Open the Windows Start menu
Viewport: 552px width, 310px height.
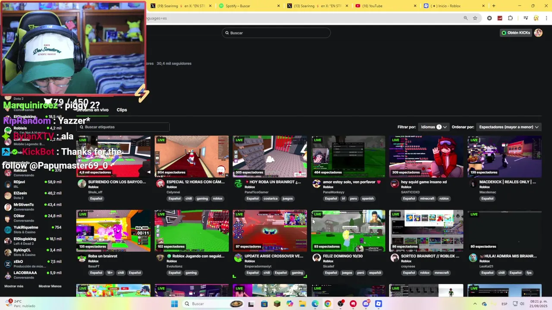(x=174, y=304)
